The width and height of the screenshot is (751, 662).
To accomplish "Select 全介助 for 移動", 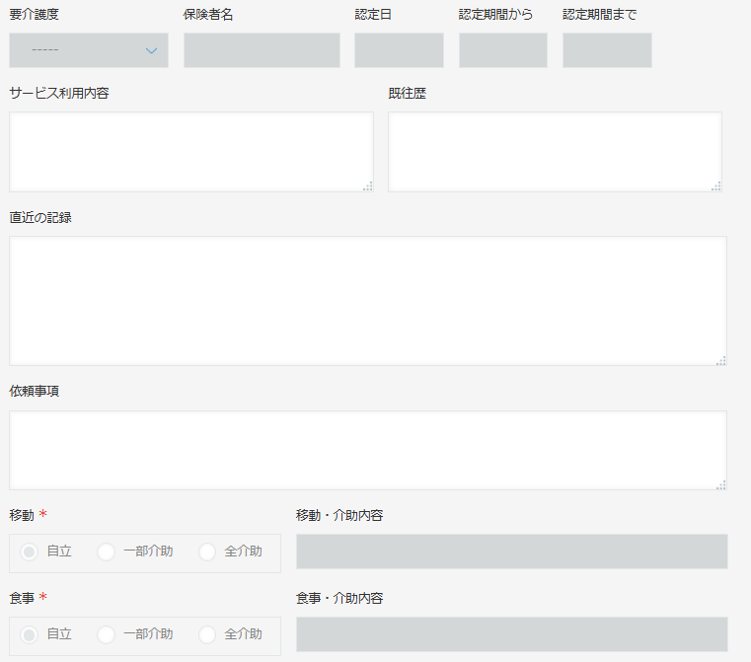I will pyautogui.click(x=207, y=552).
